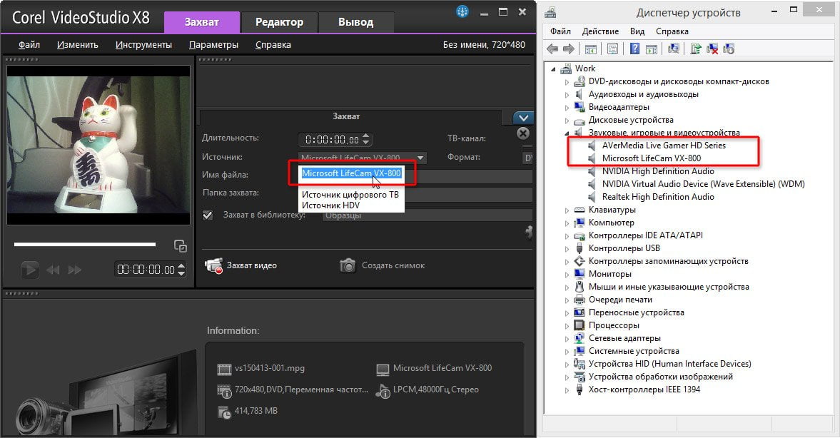The image size is (840, 438).
Task: Close the capture options panel with round X
Action: 523,133
